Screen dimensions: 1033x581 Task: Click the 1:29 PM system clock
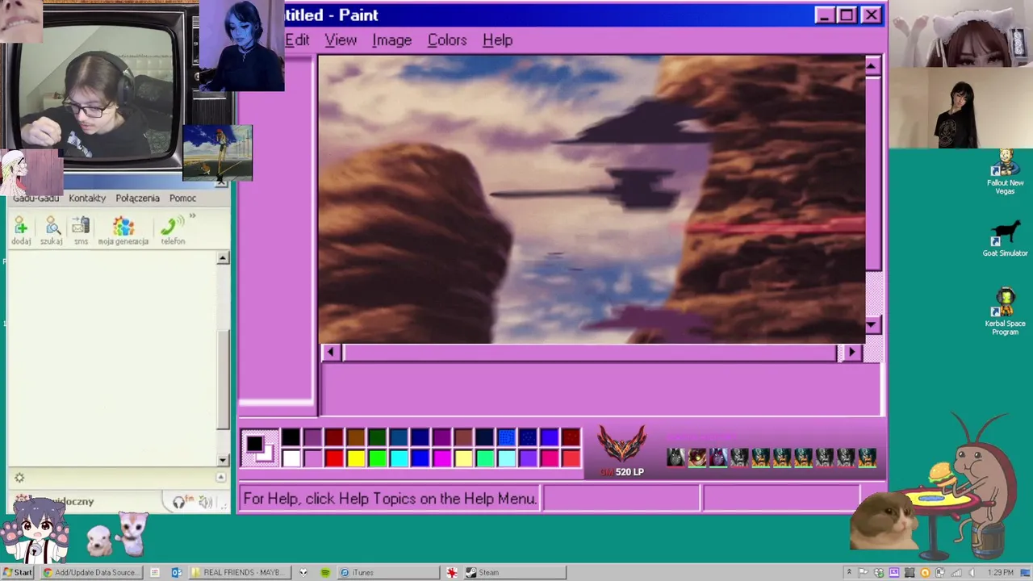pyautogui.click(x=1000, y=572)
